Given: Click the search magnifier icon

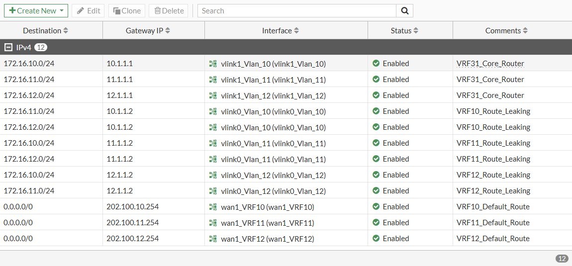Looking at the screenshot, I should (404, 11).
